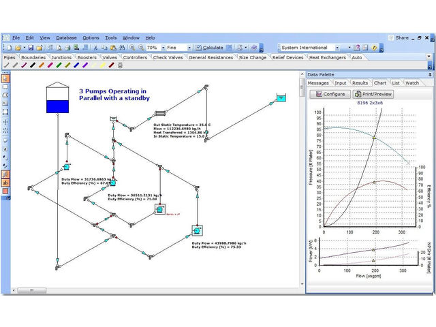Screen dimensions: 436x327
Task: Click the scissors Cut icon
Action: pos(96,48)
